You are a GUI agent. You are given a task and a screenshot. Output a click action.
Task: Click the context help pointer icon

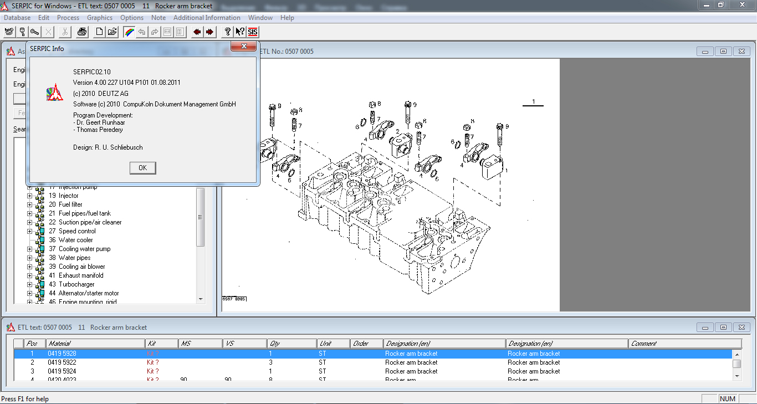click(240, 32)
